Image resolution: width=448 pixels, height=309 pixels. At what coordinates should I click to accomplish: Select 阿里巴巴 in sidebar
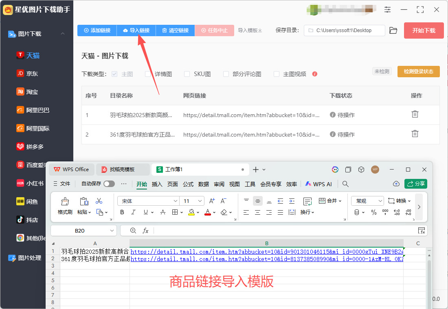coord(33,110)
